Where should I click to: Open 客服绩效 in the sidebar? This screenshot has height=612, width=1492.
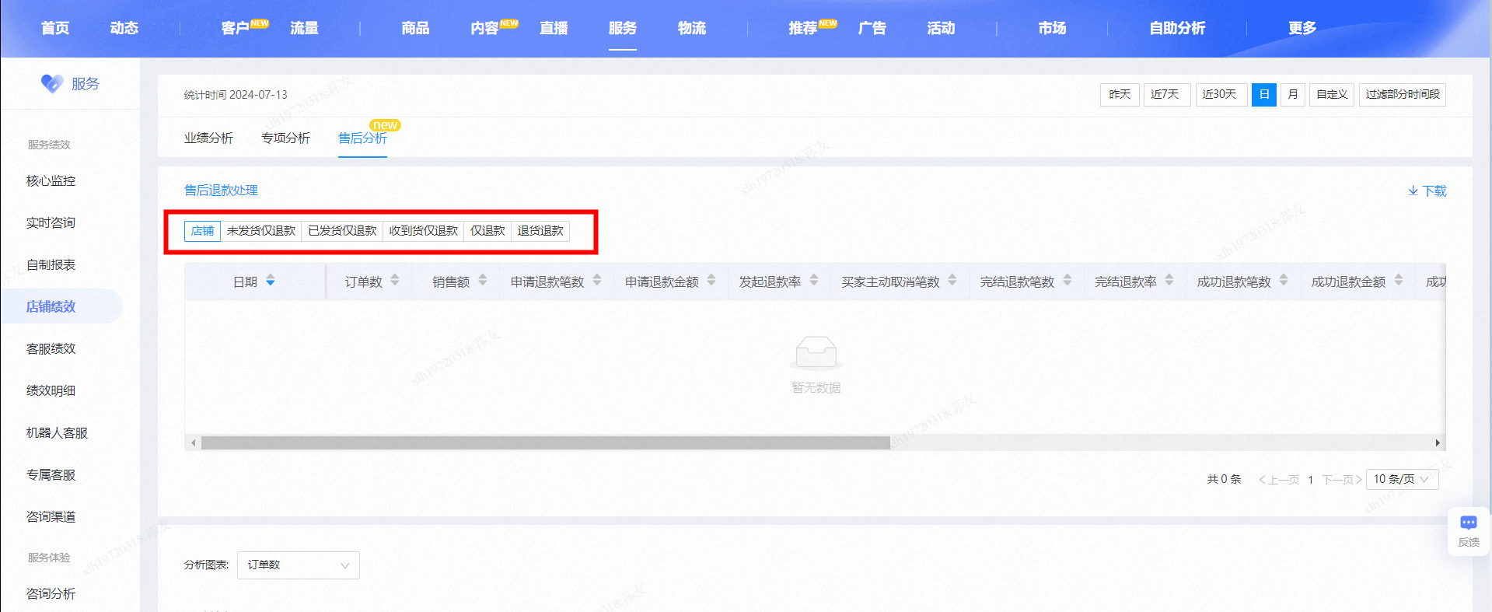point(51,348)
